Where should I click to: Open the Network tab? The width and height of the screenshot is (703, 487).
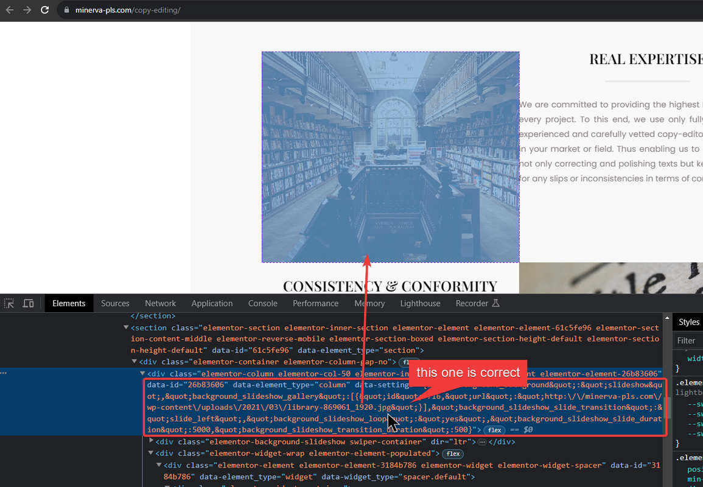161,304
